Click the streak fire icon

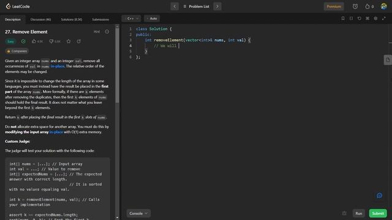(367, 7)
